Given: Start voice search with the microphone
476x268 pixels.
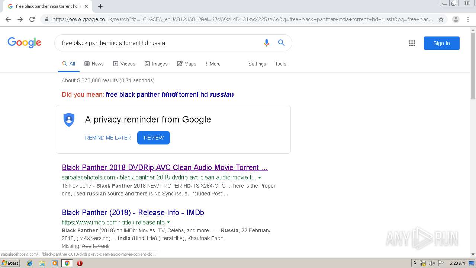Looking at the screenshot, I should pyautogui.click(x=266, y=43).
